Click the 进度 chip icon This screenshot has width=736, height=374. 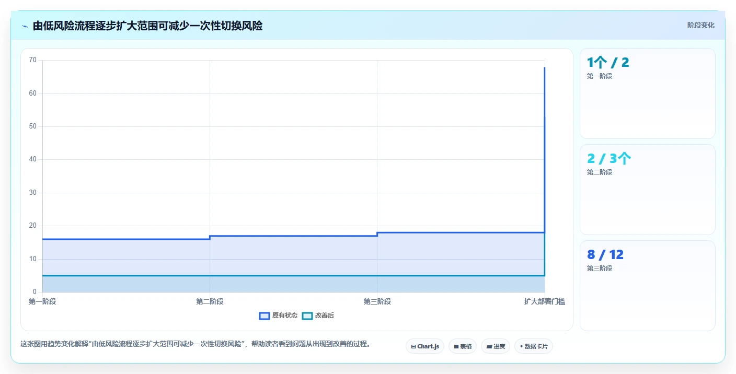pyautogui.click(x=489, y=346)
